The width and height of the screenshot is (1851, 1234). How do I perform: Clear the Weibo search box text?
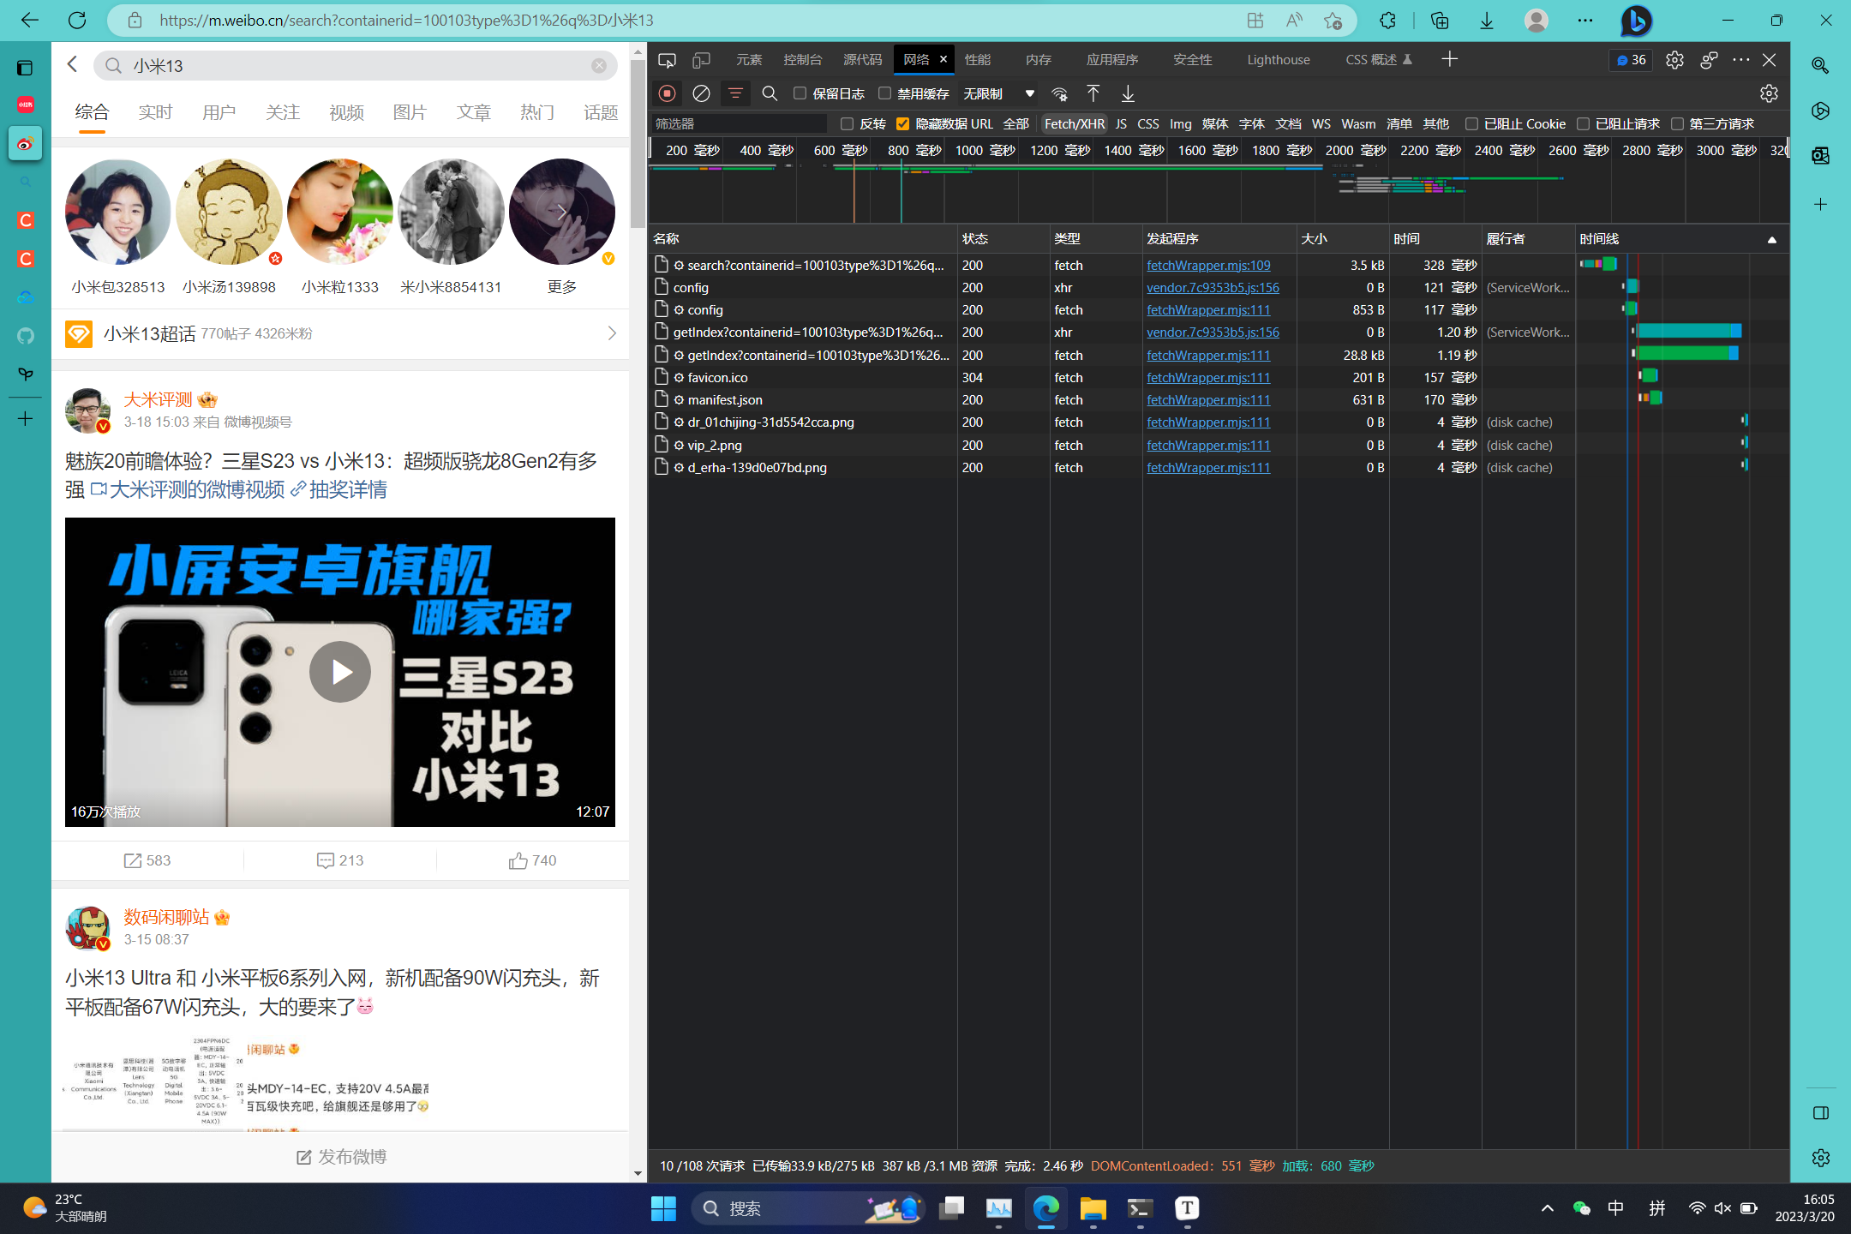pyautogui.click(x=599, y=66)
